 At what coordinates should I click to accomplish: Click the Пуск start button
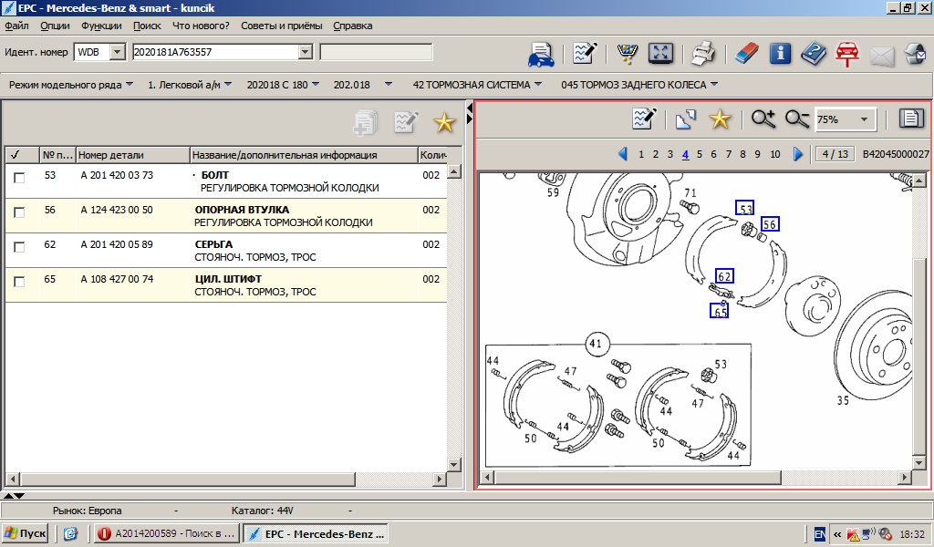[25, 533]
